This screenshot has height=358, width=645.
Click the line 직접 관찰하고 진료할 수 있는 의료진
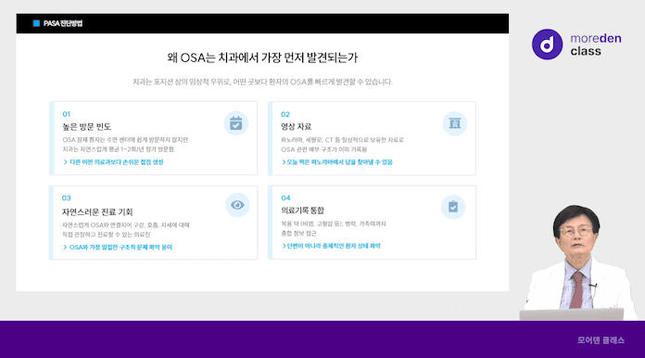pos(107,235)
